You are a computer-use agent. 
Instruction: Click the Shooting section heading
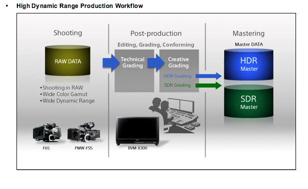coord(68,33)
